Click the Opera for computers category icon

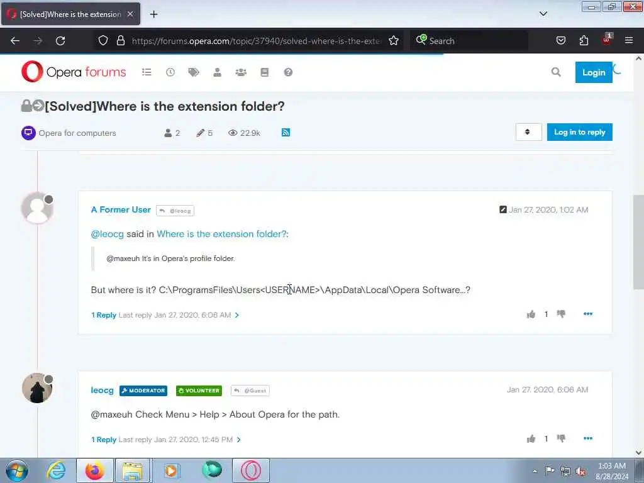pyautogui.click(x=28, y=133)
